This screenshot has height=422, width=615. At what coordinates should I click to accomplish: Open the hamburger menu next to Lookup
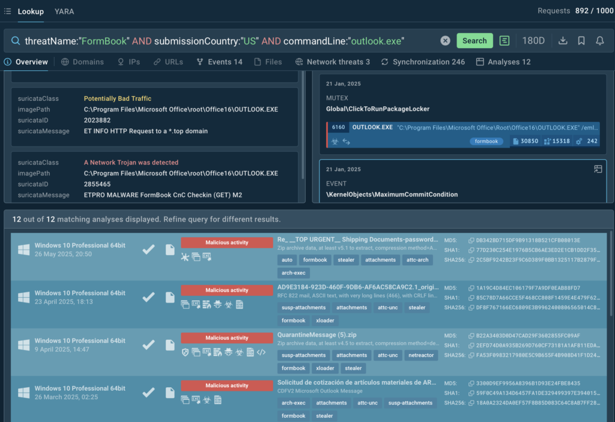click(x=7, y=11)
